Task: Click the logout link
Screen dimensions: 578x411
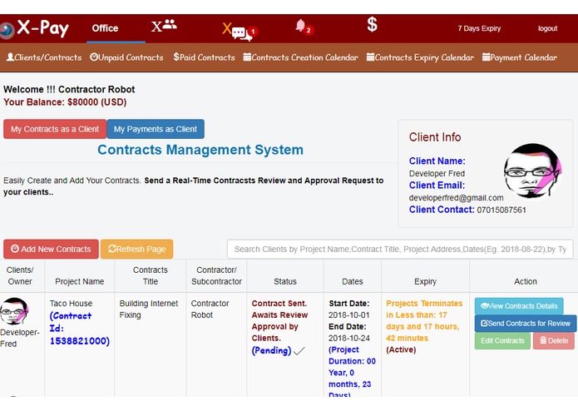Action: pyautogui.click(x=547, y=28)
